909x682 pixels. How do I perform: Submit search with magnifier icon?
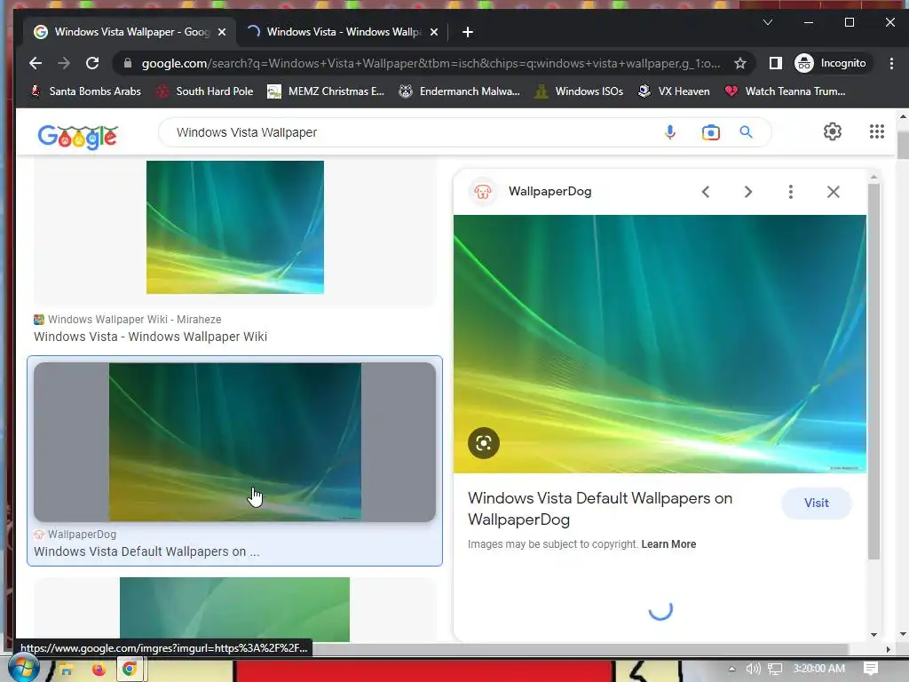click(746, 132)
